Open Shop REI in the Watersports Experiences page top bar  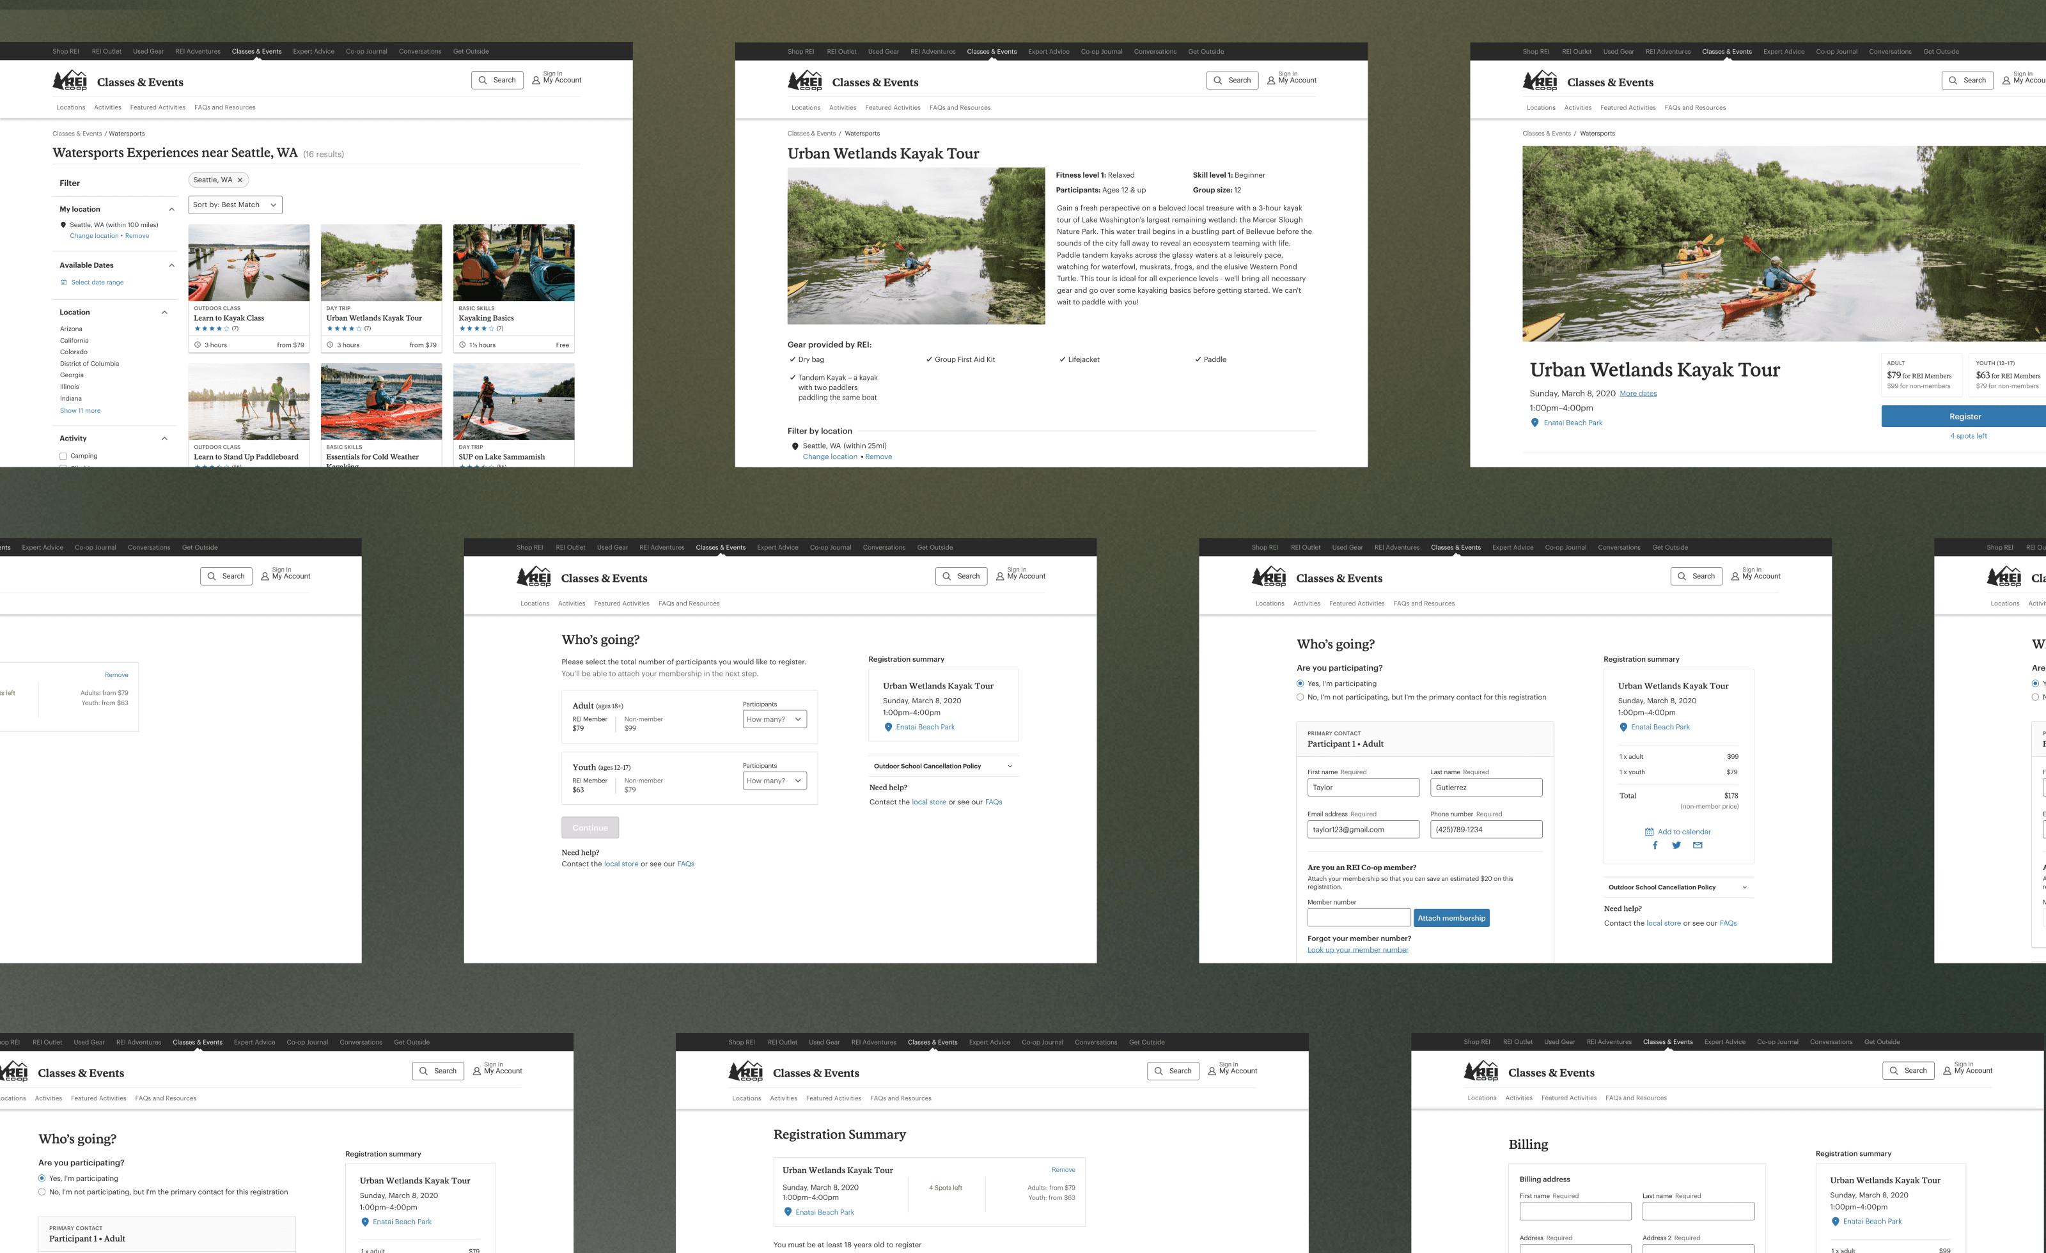point(66,52)
